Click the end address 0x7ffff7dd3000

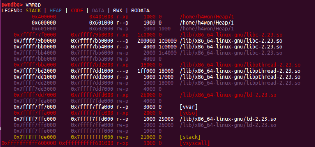pos(92,83)
